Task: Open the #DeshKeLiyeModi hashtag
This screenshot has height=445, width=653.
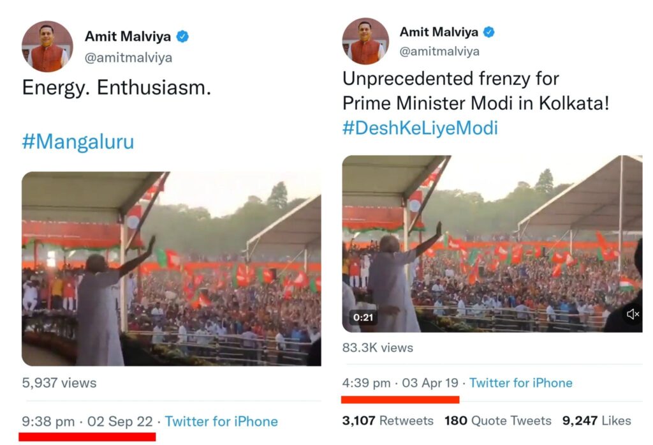Action: 420,128
